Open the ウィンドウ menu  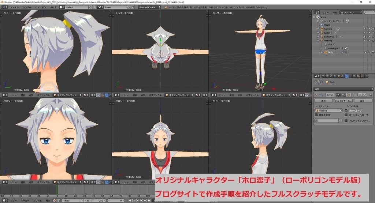click(x=40, y=7)
